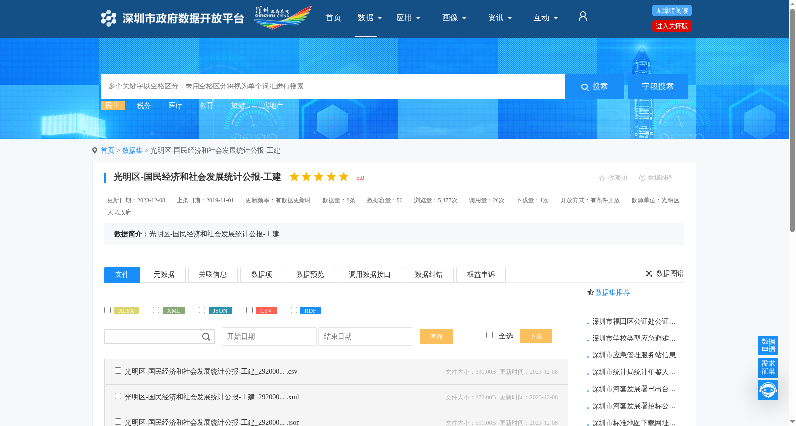This screenshot has width=796, height=426.
Task: Select the 房地产 keyword tag
Action: 273,105
